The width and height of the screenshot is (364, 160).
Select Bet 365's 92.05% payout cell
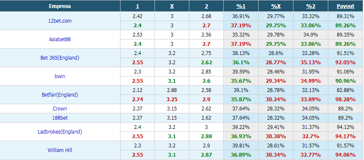click(x=346, y=62)
